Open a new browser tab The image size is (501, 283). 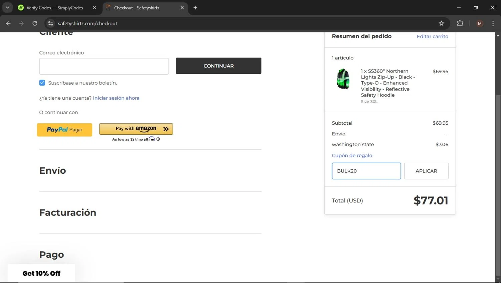195,8
